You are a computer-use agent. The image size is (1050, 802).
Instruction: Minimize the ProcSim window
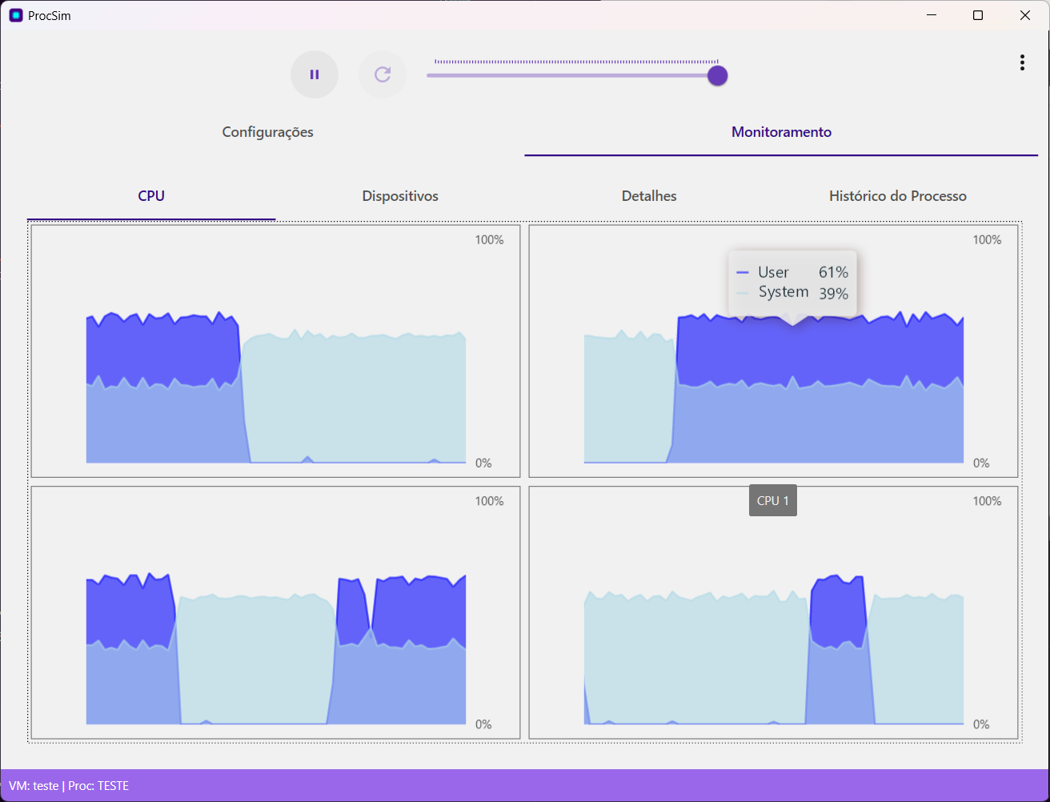pyautogui.click(x=931, y=15)
